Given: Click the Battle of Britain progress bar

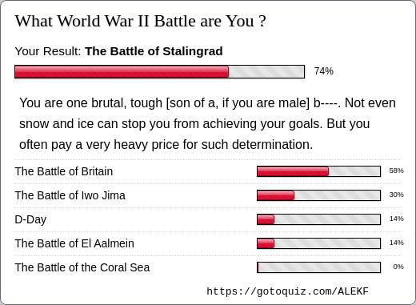Looking at the screenshot, I should click(318, 171).
